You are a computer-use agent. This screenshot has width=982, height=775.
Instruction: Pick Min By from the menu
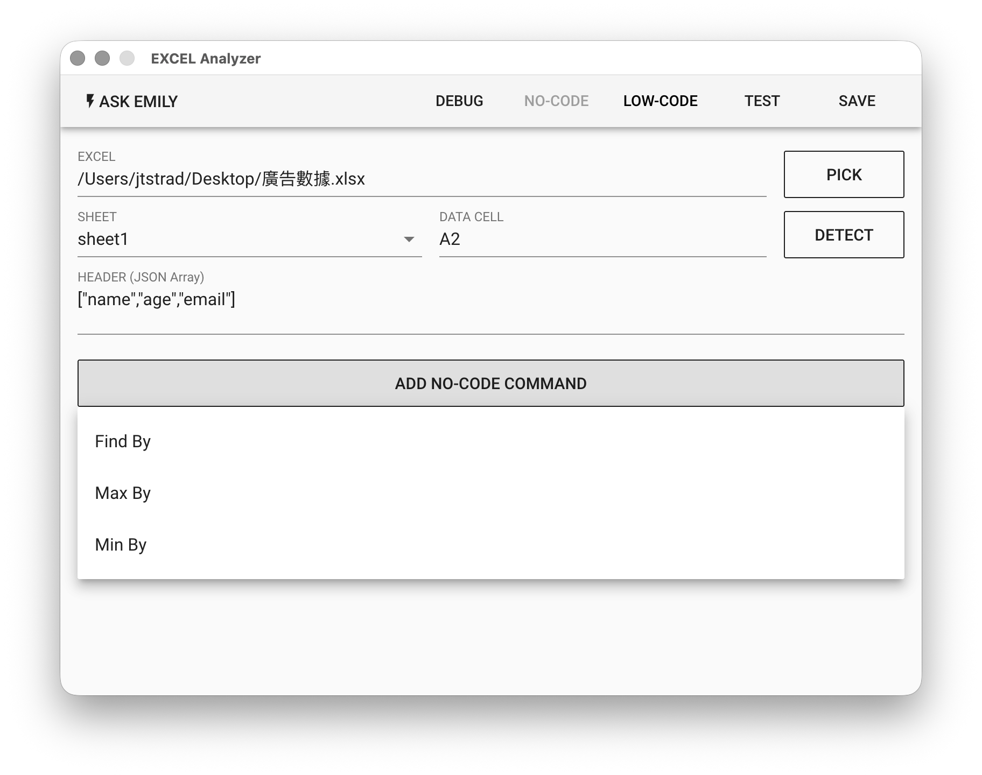click(121, 545)
